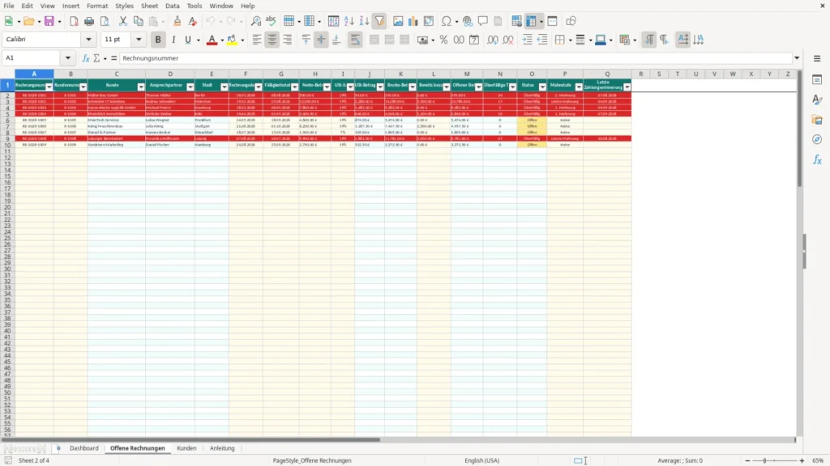Switch to the Dashboard sheet tab

tap(84, 448)
